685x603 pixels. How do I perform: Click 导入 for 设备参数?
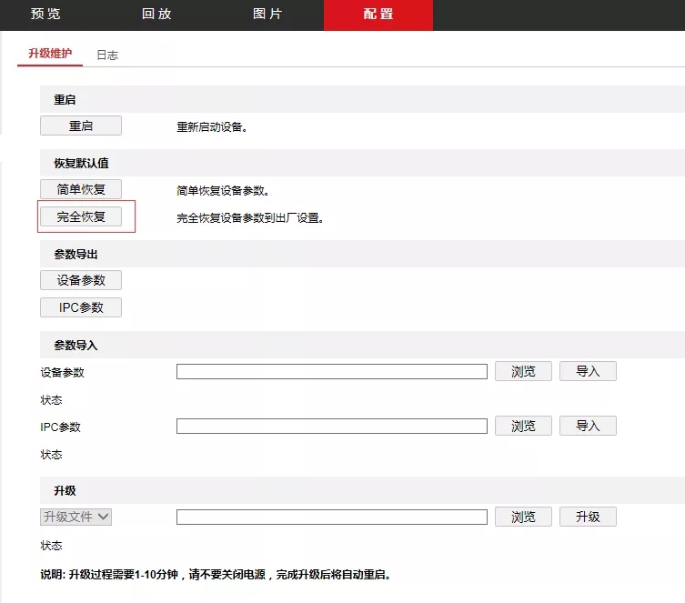[588, 371]
